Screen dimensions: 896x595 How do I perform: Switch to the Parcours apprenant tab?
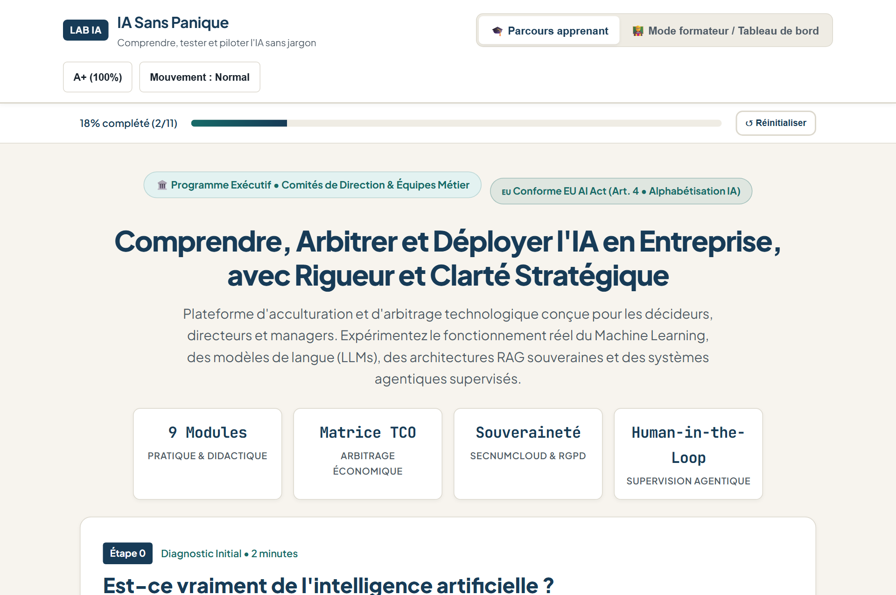tap(549, 31)
